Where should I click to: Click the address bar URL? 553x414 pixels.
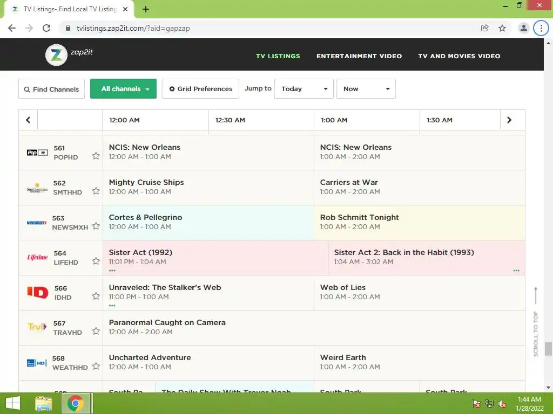[x=133, y=28]
